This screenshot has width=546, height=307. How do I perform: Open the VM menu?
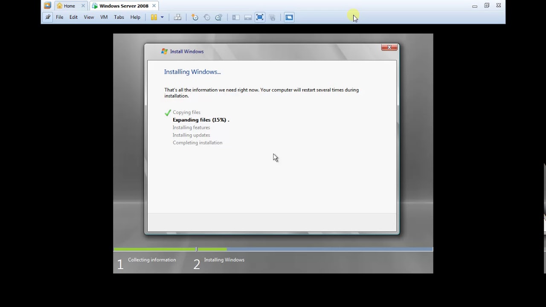(104, 17)
